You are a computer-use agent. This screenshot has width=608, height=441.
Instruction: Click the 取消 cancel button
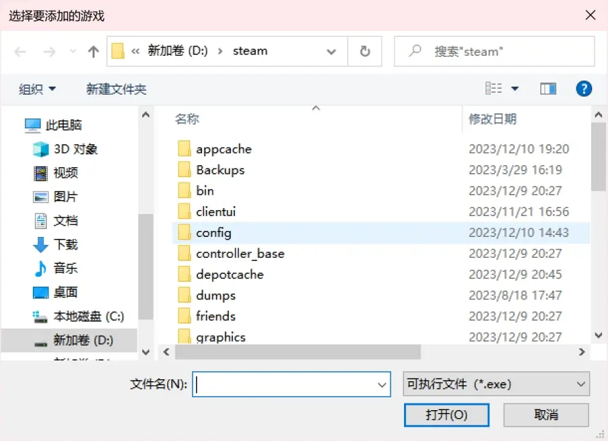tap(546, 415)
